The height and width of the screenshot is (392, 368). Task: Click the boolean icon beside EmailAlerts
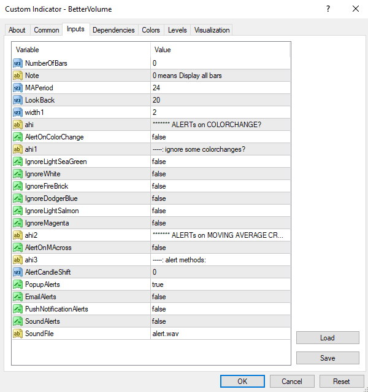click(18, 297)
